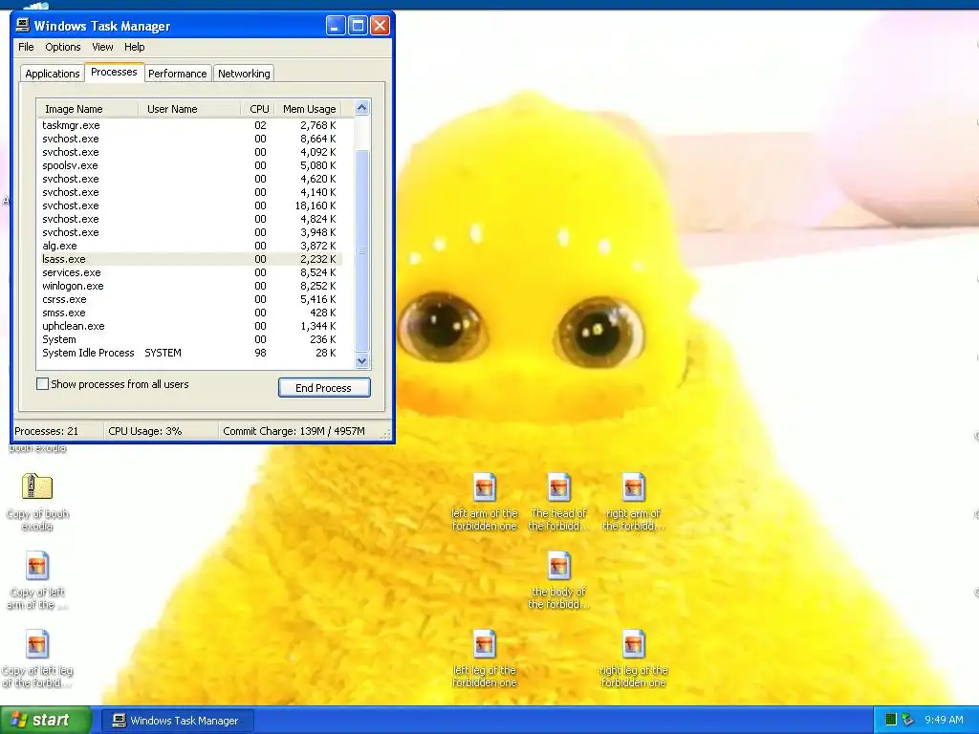
Task: Sort by CPU column header
Action: (x=257, y=109)
